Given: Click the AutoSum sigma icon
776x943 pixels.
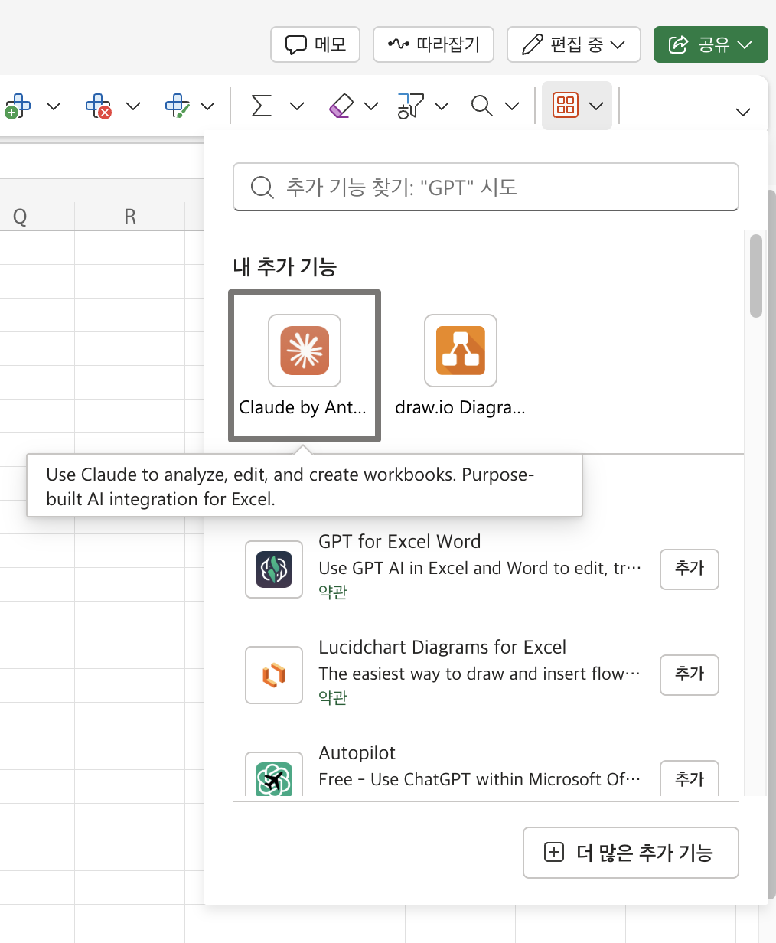Looking at the screenshot, I should coord(262,106).
